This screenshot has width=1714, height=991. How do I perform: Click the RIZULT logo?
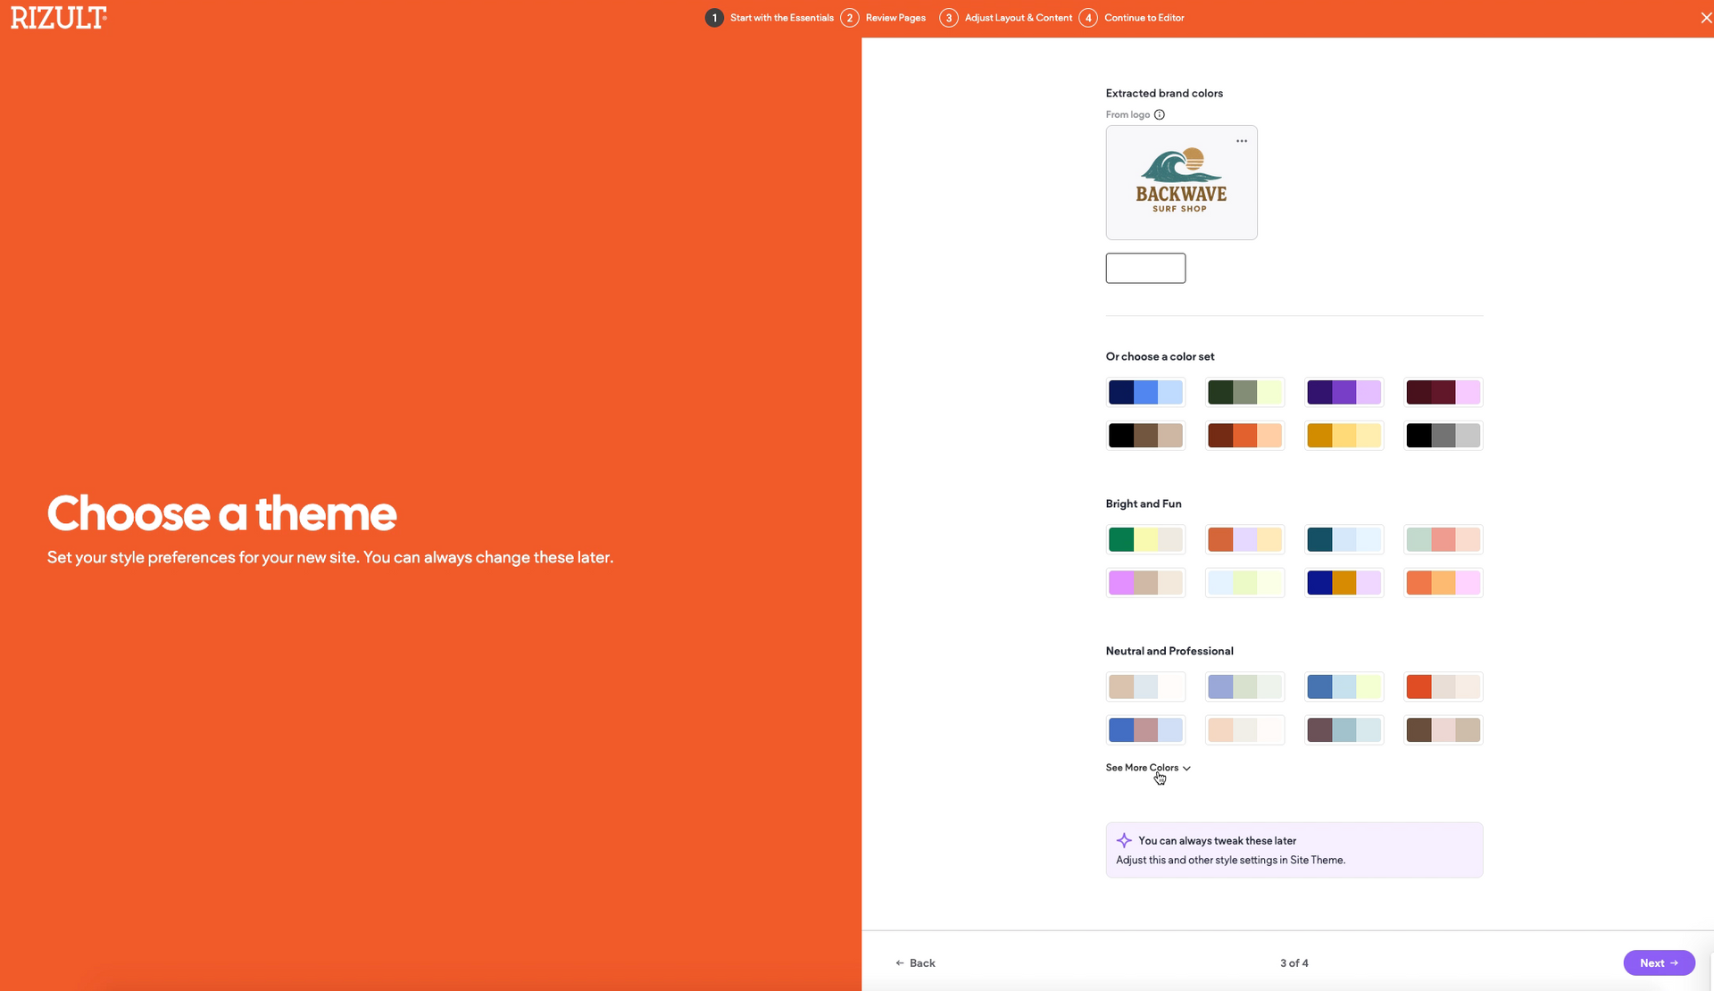59,18
